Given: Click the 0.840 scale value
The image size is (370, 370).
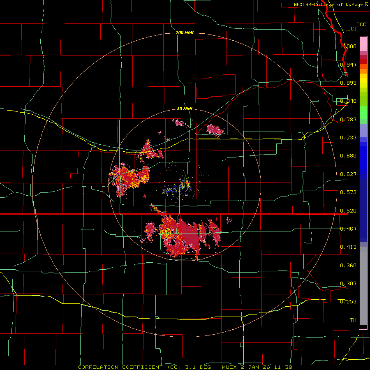Looking at the screenshot, I should click(x=348, y=101).
